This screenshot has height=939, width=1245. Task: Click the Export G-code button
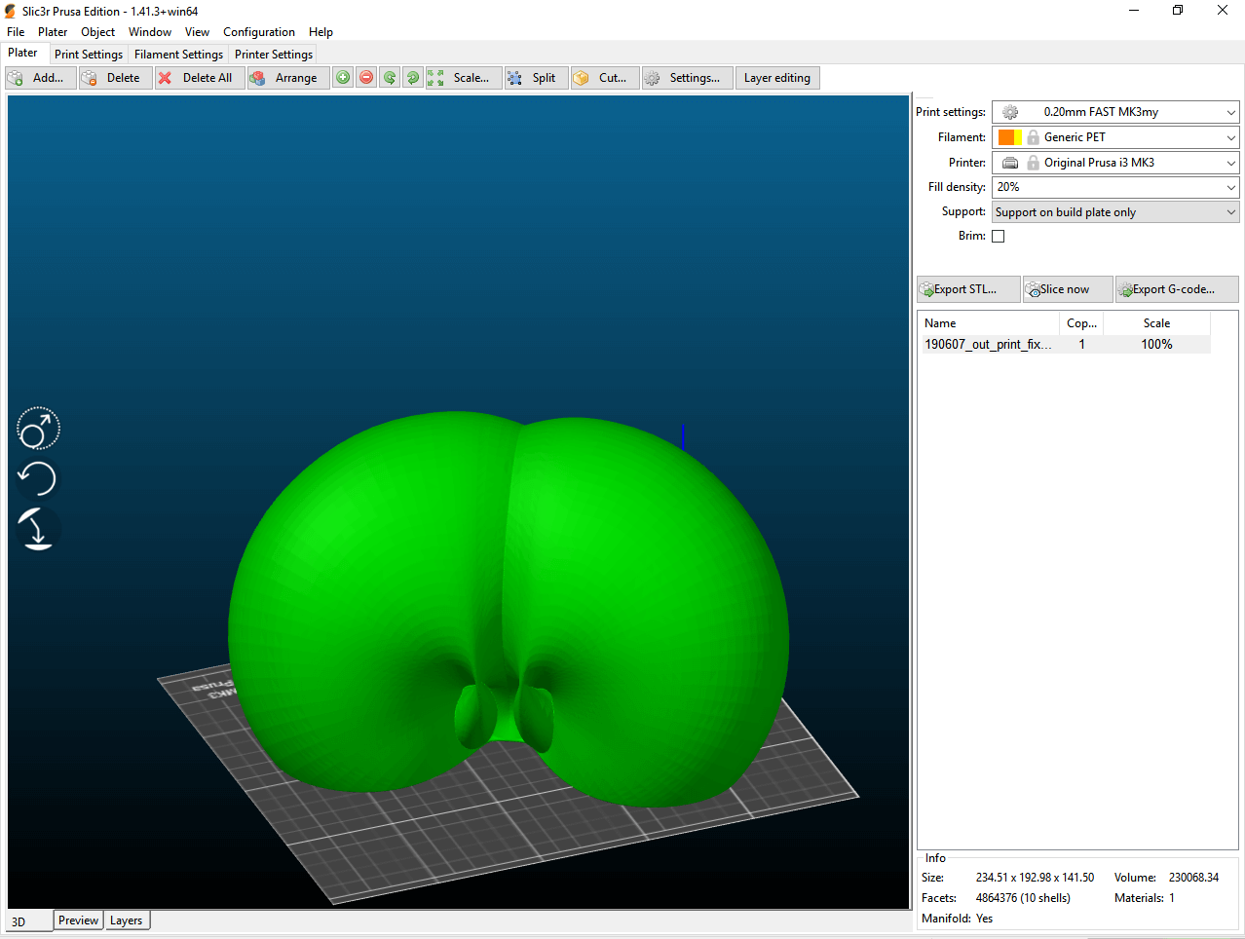tap(1177, 289)
